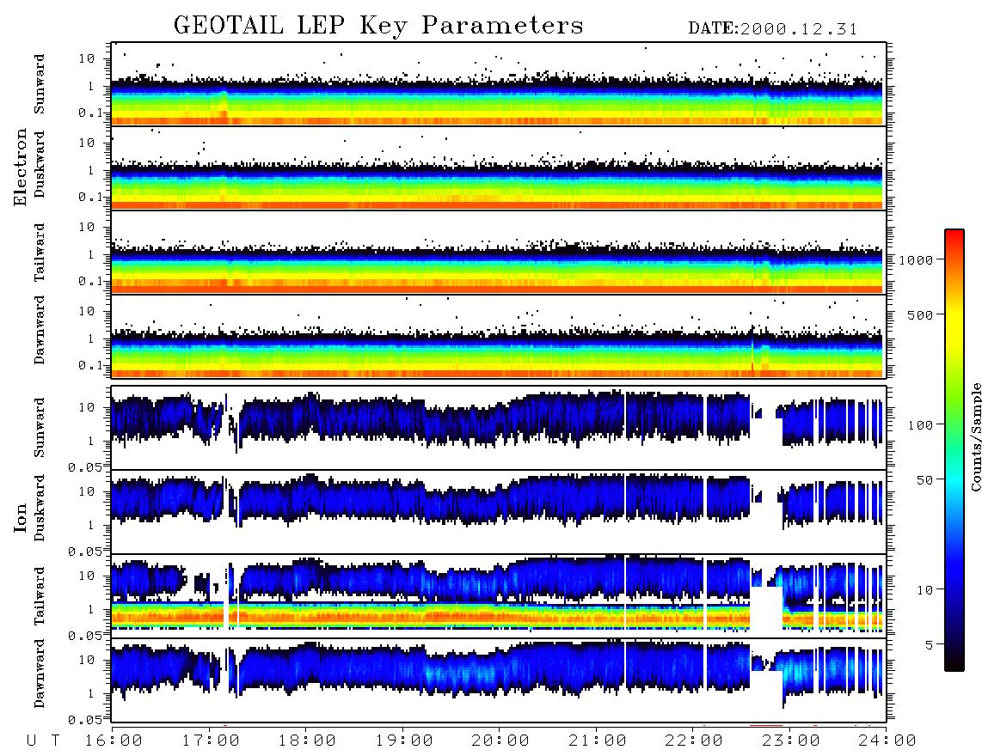Click the Ion 'Tailward' panel label
The width and height of the screenshot is (982, 756).
[x=40, y=596]
